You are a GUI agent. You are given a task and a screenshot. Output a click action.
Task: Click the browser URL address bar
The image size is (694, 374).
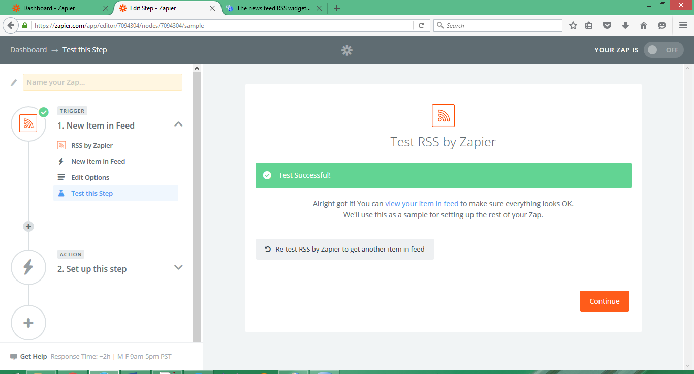click(223, 25)
